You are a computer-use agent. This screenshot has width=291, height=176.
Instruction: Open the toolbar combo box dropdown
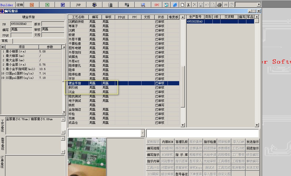tap(259, 4)
